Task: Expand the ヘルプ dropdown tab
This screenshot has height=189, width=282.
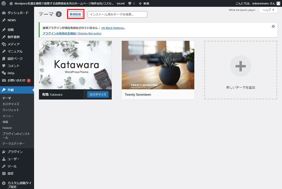Action: click(x=268, y=10)
